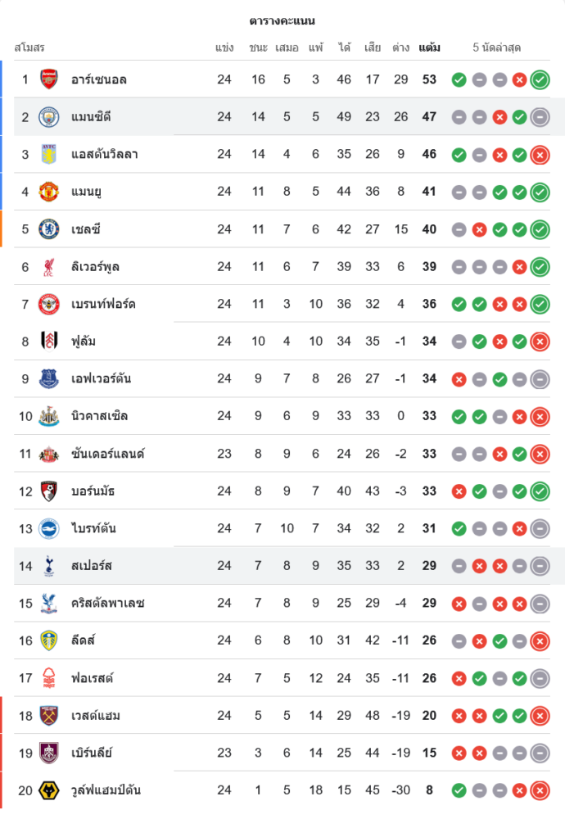This screenshot has width=565, height=819.
Task: Click the Wolverhampton wolf crest icon
Action: 49,790
